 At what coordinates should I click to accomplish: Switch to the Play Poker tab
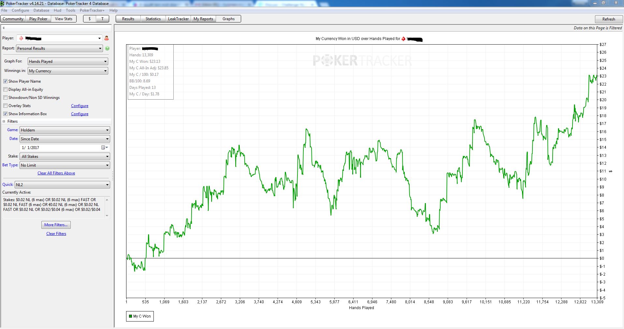tap(38, 19)
